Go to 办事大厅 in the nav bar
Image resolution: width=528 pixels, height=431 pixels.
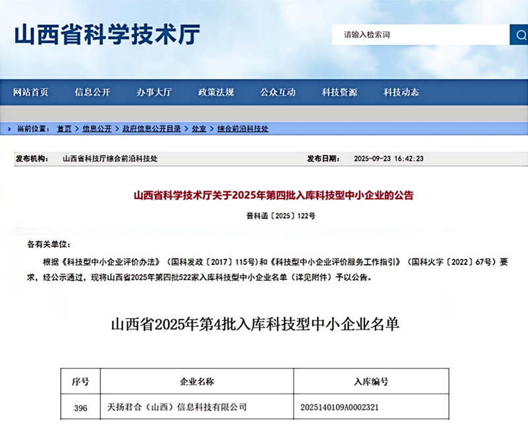[154, 92]
